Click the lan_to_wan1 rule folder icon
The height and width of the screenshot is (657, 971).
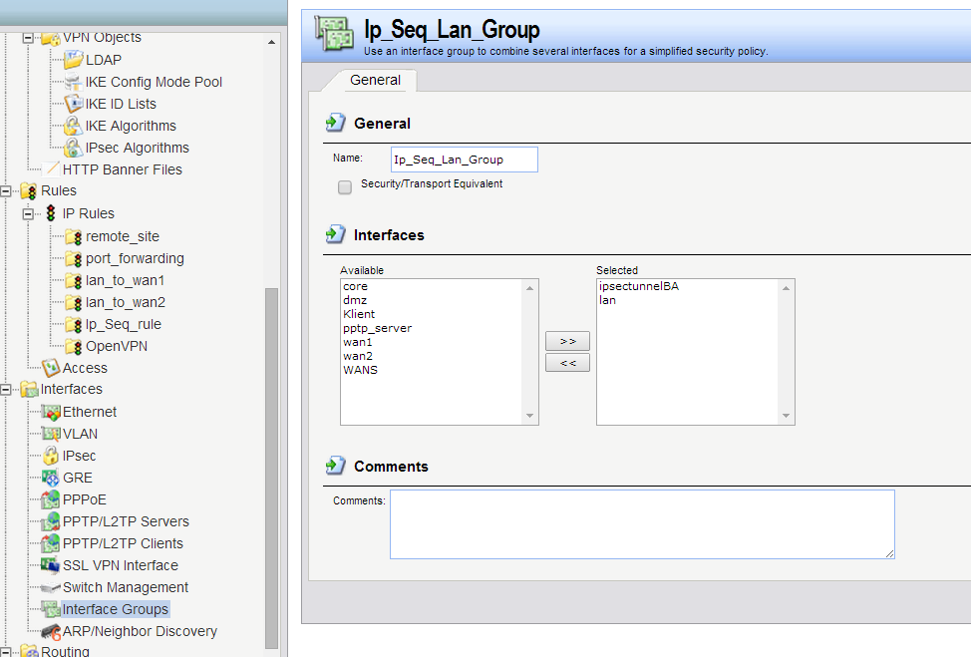[73, 280]
